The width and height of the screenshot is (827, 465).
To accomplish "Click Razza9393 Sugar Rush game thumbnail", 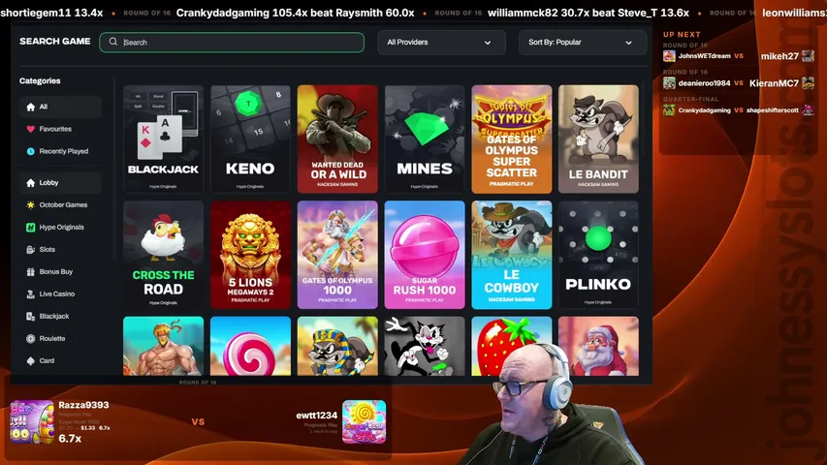I will [x=32, y=421].
